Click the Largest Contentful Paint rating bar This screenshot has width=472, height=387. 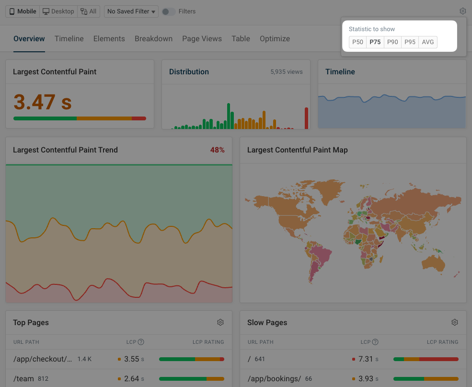coord(80,118)
